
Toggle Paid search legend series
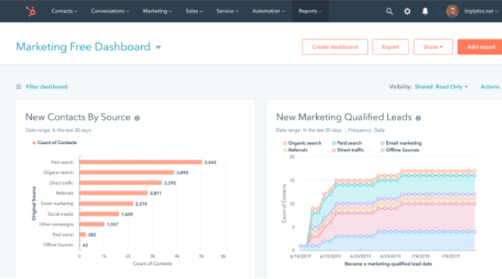point(347,143)
